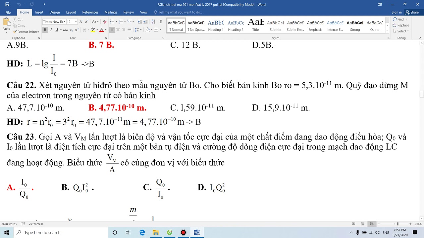424x238 pixels.
Task: Apply subscript formatting (x₂)
Action: 71,30
